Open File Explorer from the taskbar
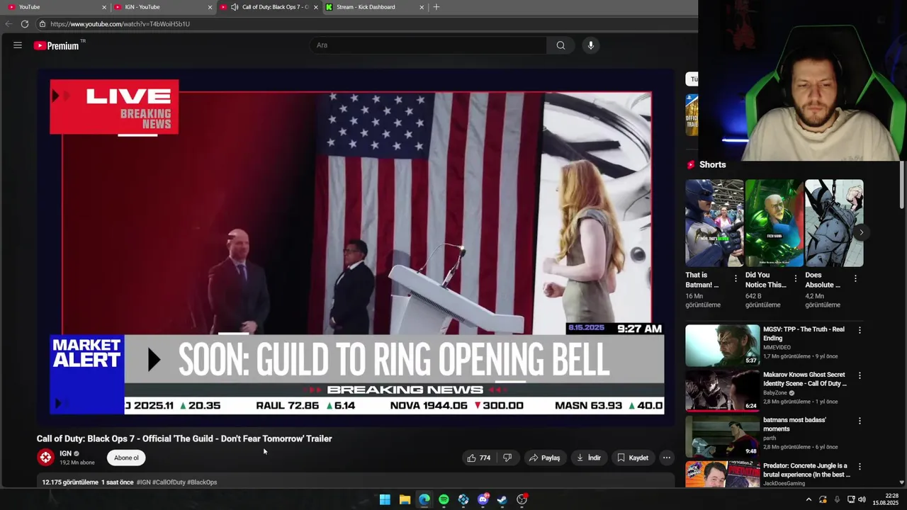This screenshot has width=907, height=510. pos(405,499)
